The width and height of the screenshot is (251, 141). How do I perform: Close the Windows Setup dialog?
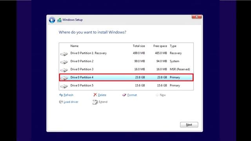tap(197, 16)
